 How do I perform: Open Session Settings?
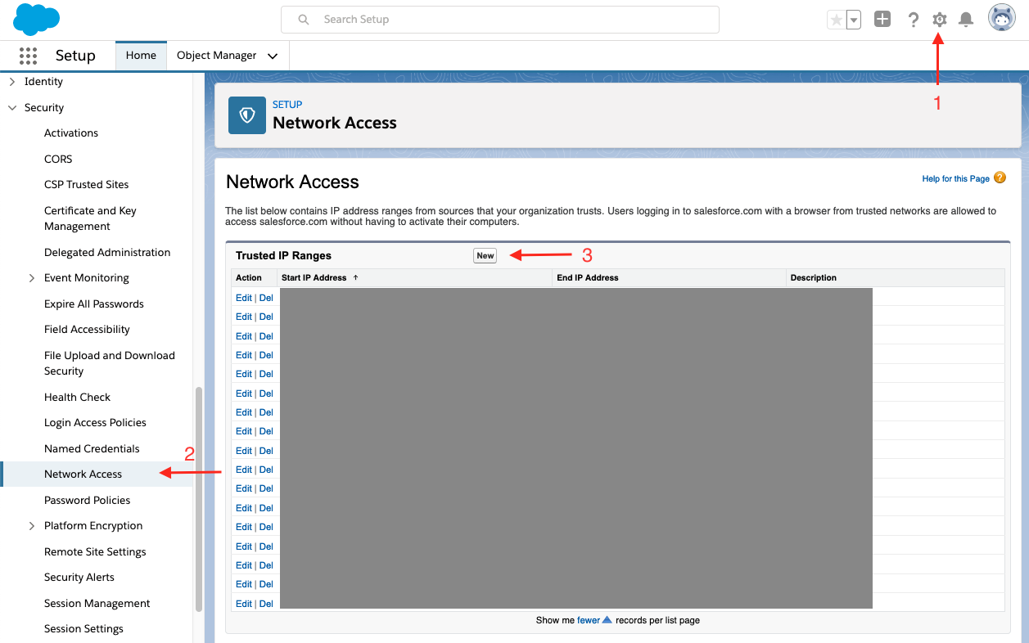tap(83, 629)
